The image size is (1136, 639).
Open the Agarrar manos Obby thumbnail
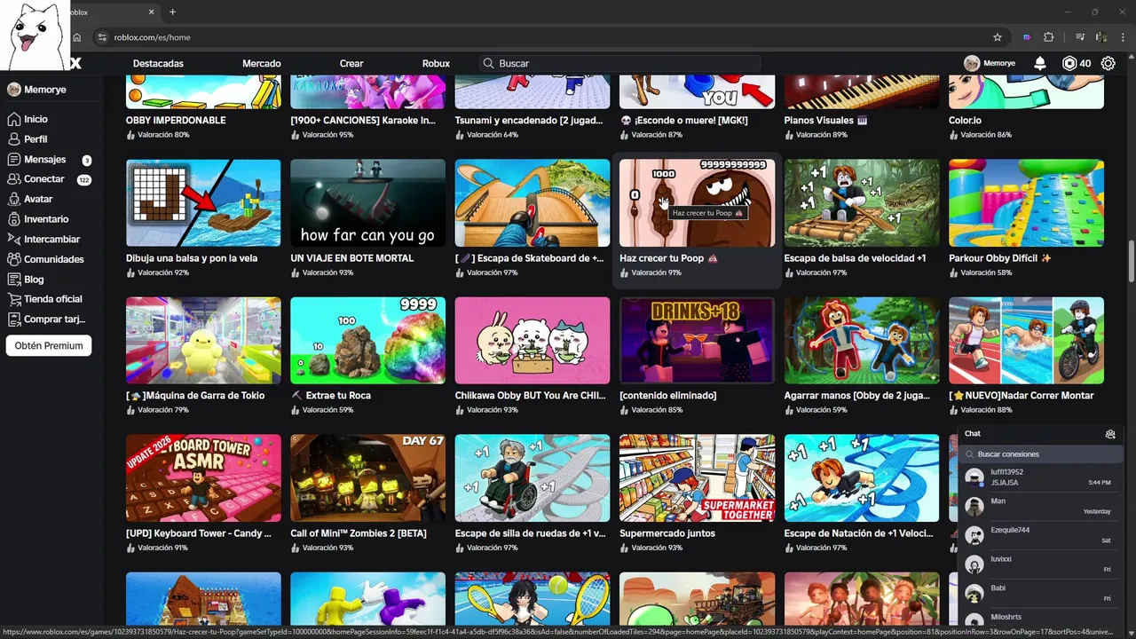(x=862, y=341)
